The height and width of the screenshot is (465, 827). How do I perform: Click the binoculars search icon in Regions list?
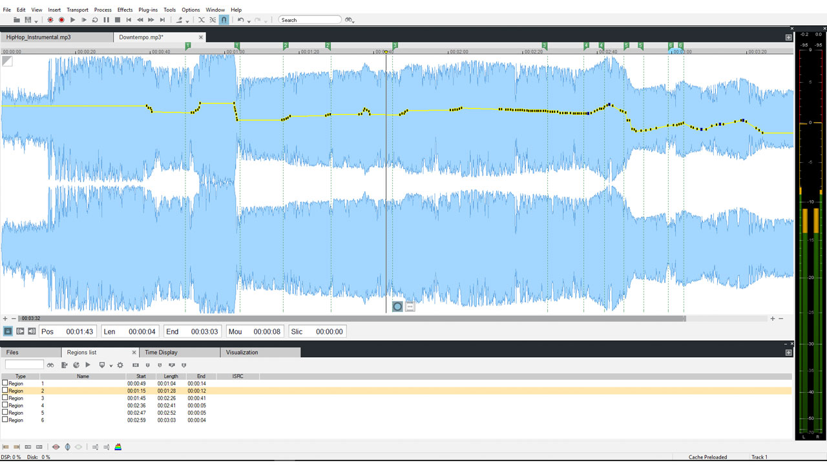50,365
